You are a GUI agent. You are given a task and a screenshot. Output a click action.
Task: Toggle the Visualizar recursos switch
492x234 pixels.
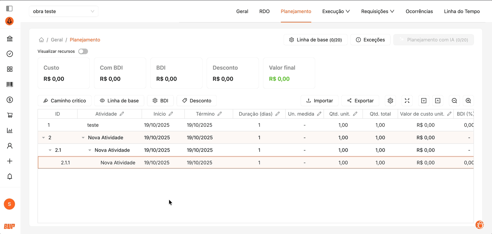(83, 52)
